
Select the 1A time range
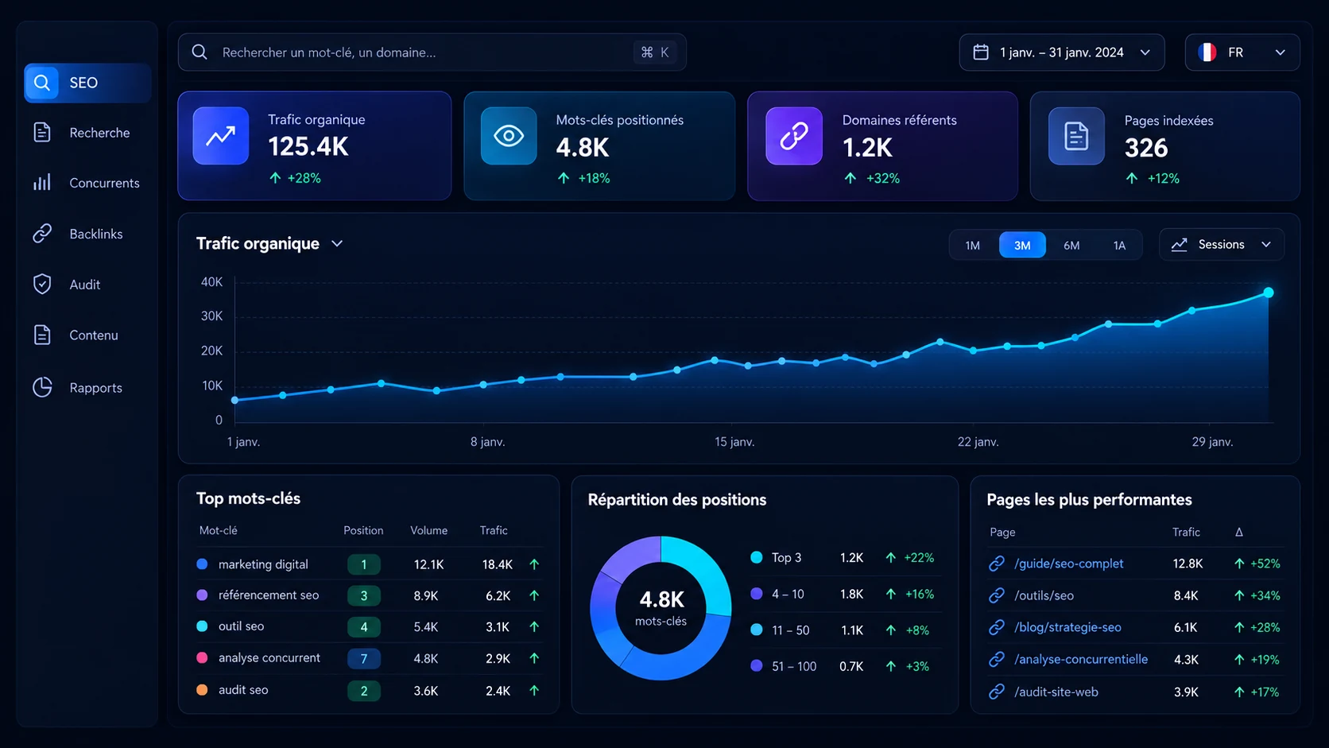click(1119, 246)
